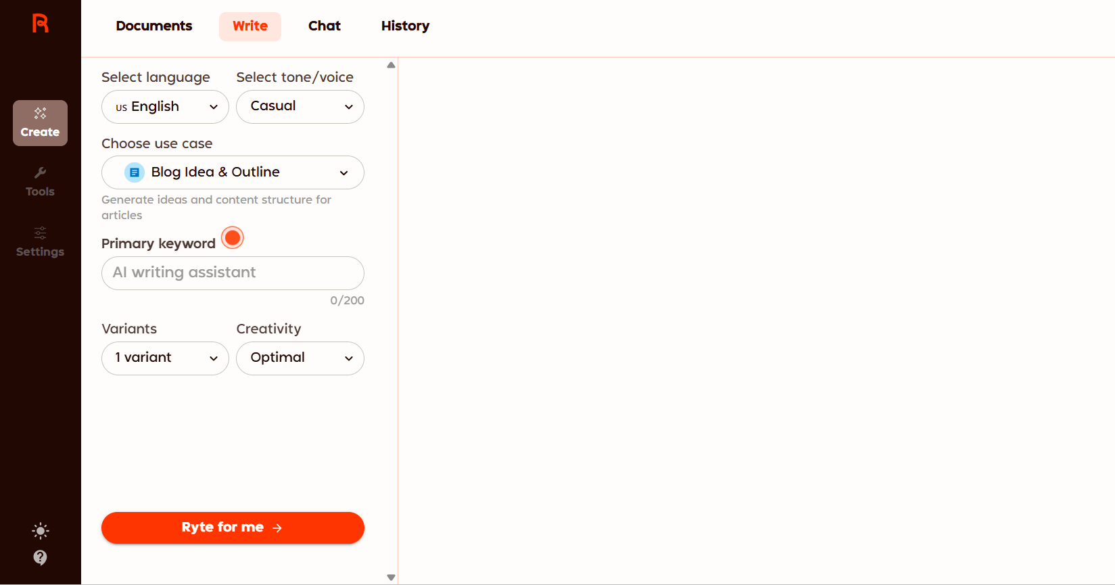The image size is (1115, 585).
Task: Open the Tools wrench icon
Action: point(41,173)
